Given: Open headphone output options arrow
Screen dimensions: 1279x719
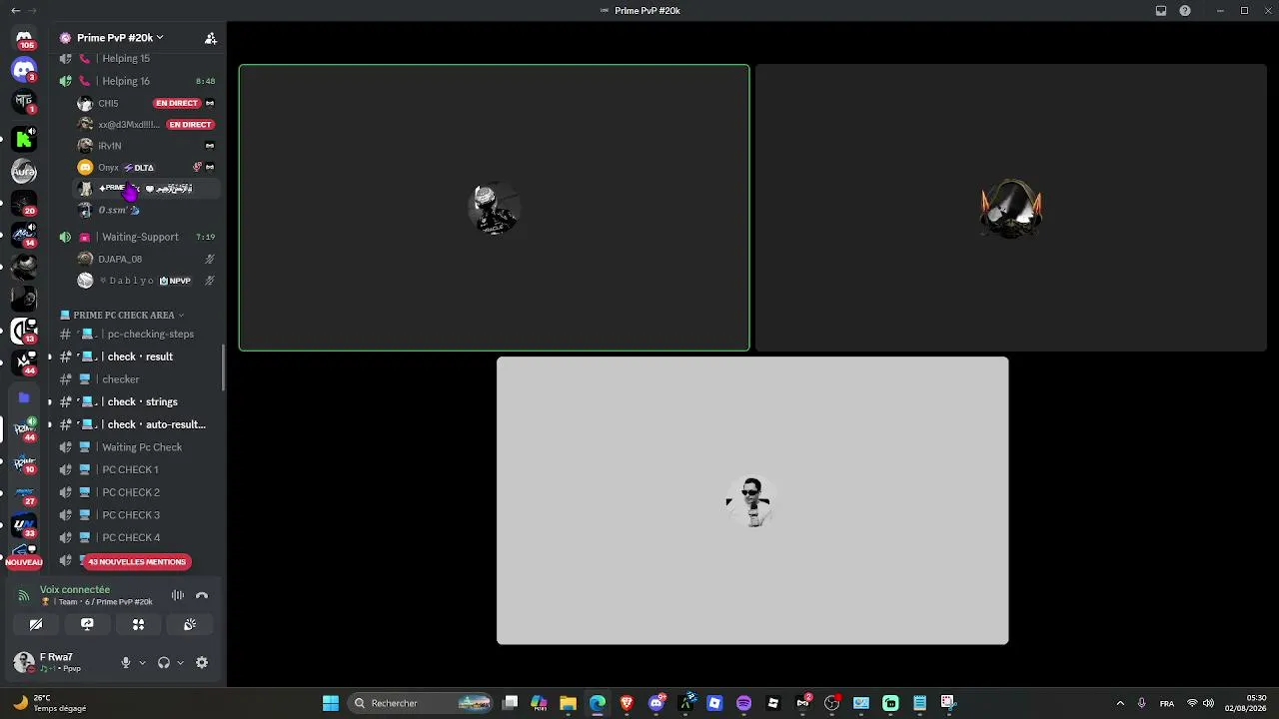Looking at the screenshot, I should click(x=180, y=662).
